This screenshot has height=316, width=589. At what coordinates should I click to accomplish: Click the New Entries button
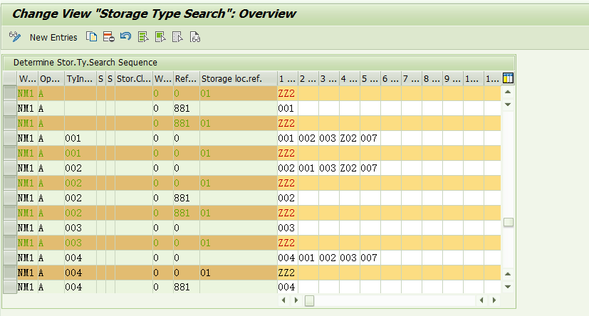[x=53, y=37]
